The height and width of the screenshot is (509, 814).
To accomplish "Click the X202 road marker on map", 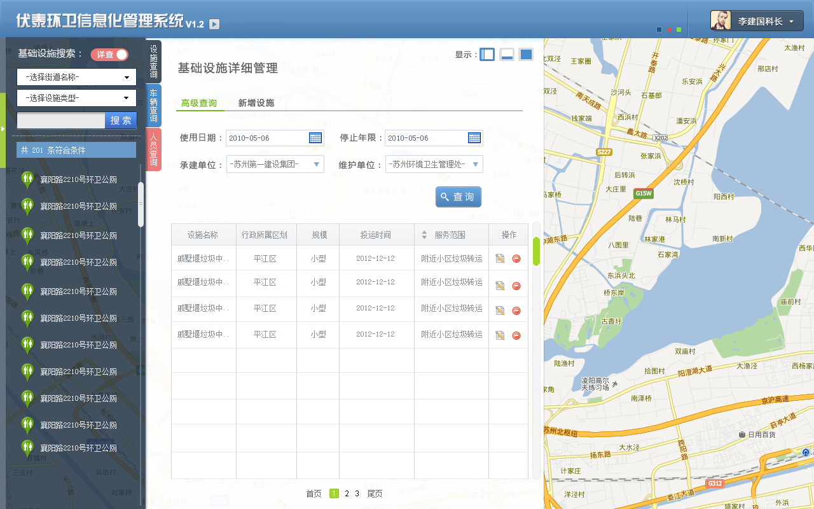I will pyautogui.click(x=661, y=137).
